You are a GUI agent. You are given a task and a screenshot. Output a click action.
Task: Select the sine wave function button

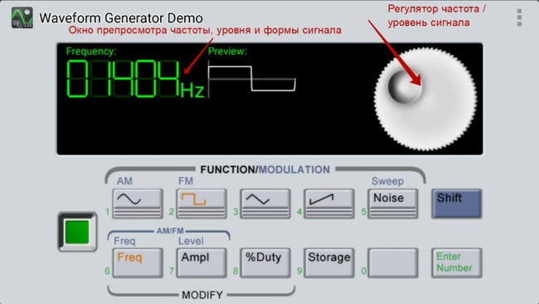pos(138,203)
